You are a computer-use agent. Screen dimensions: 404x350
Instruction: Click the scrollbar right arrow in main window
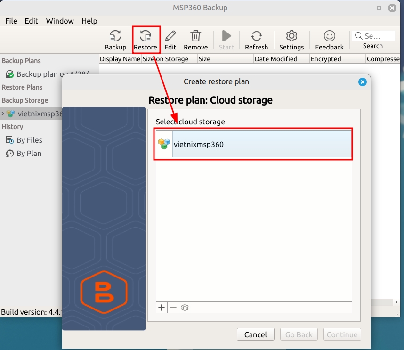[x=396, y=302]
